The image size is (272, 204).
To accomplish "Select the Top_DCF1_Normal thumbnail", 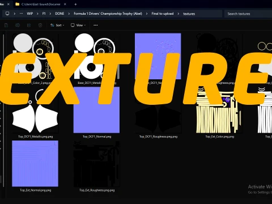I will pos(96,110).
